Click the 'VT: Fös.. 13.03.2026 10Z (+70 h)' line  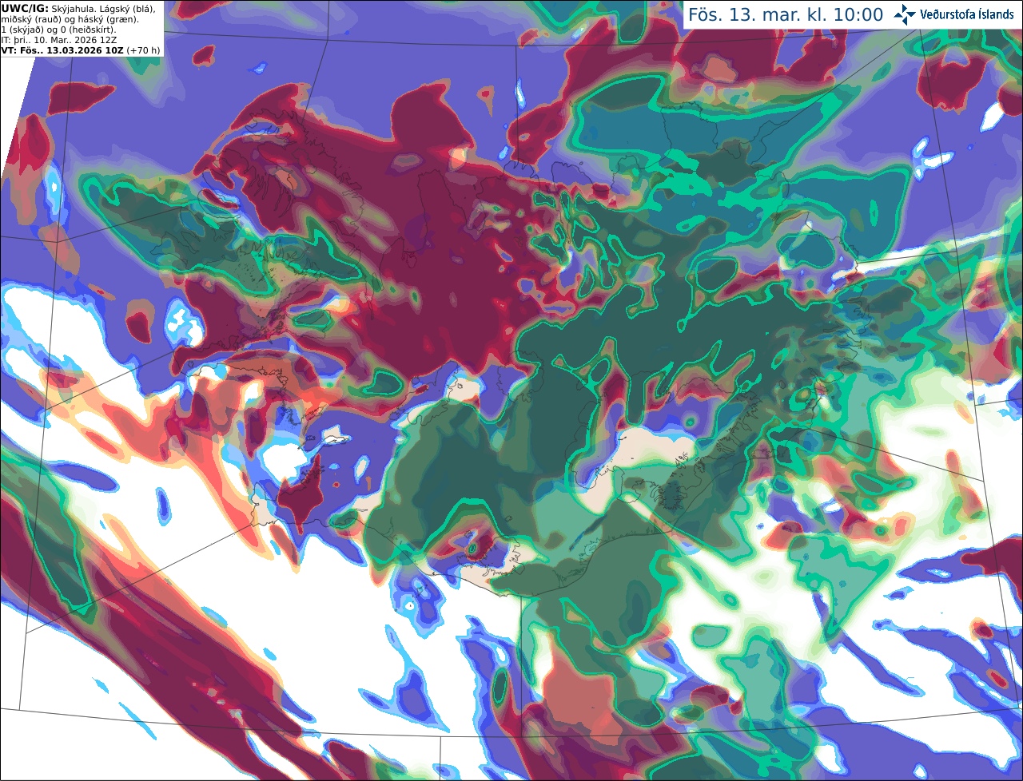[x=80, y=50]
